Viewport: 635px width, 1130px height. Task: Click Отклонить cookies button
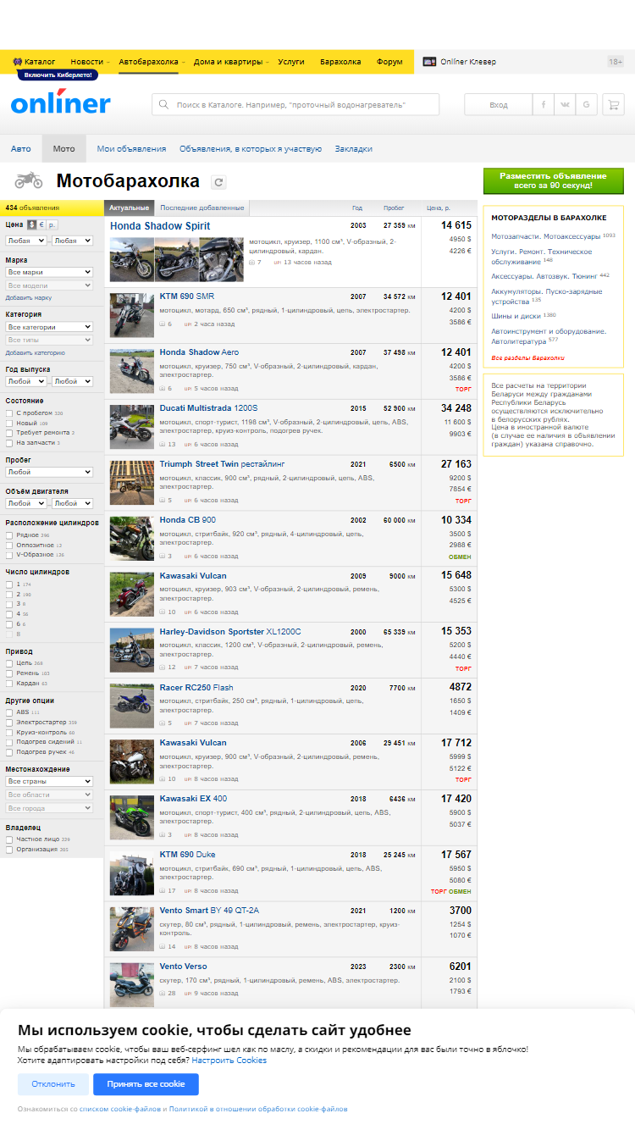coord(52,1084)
